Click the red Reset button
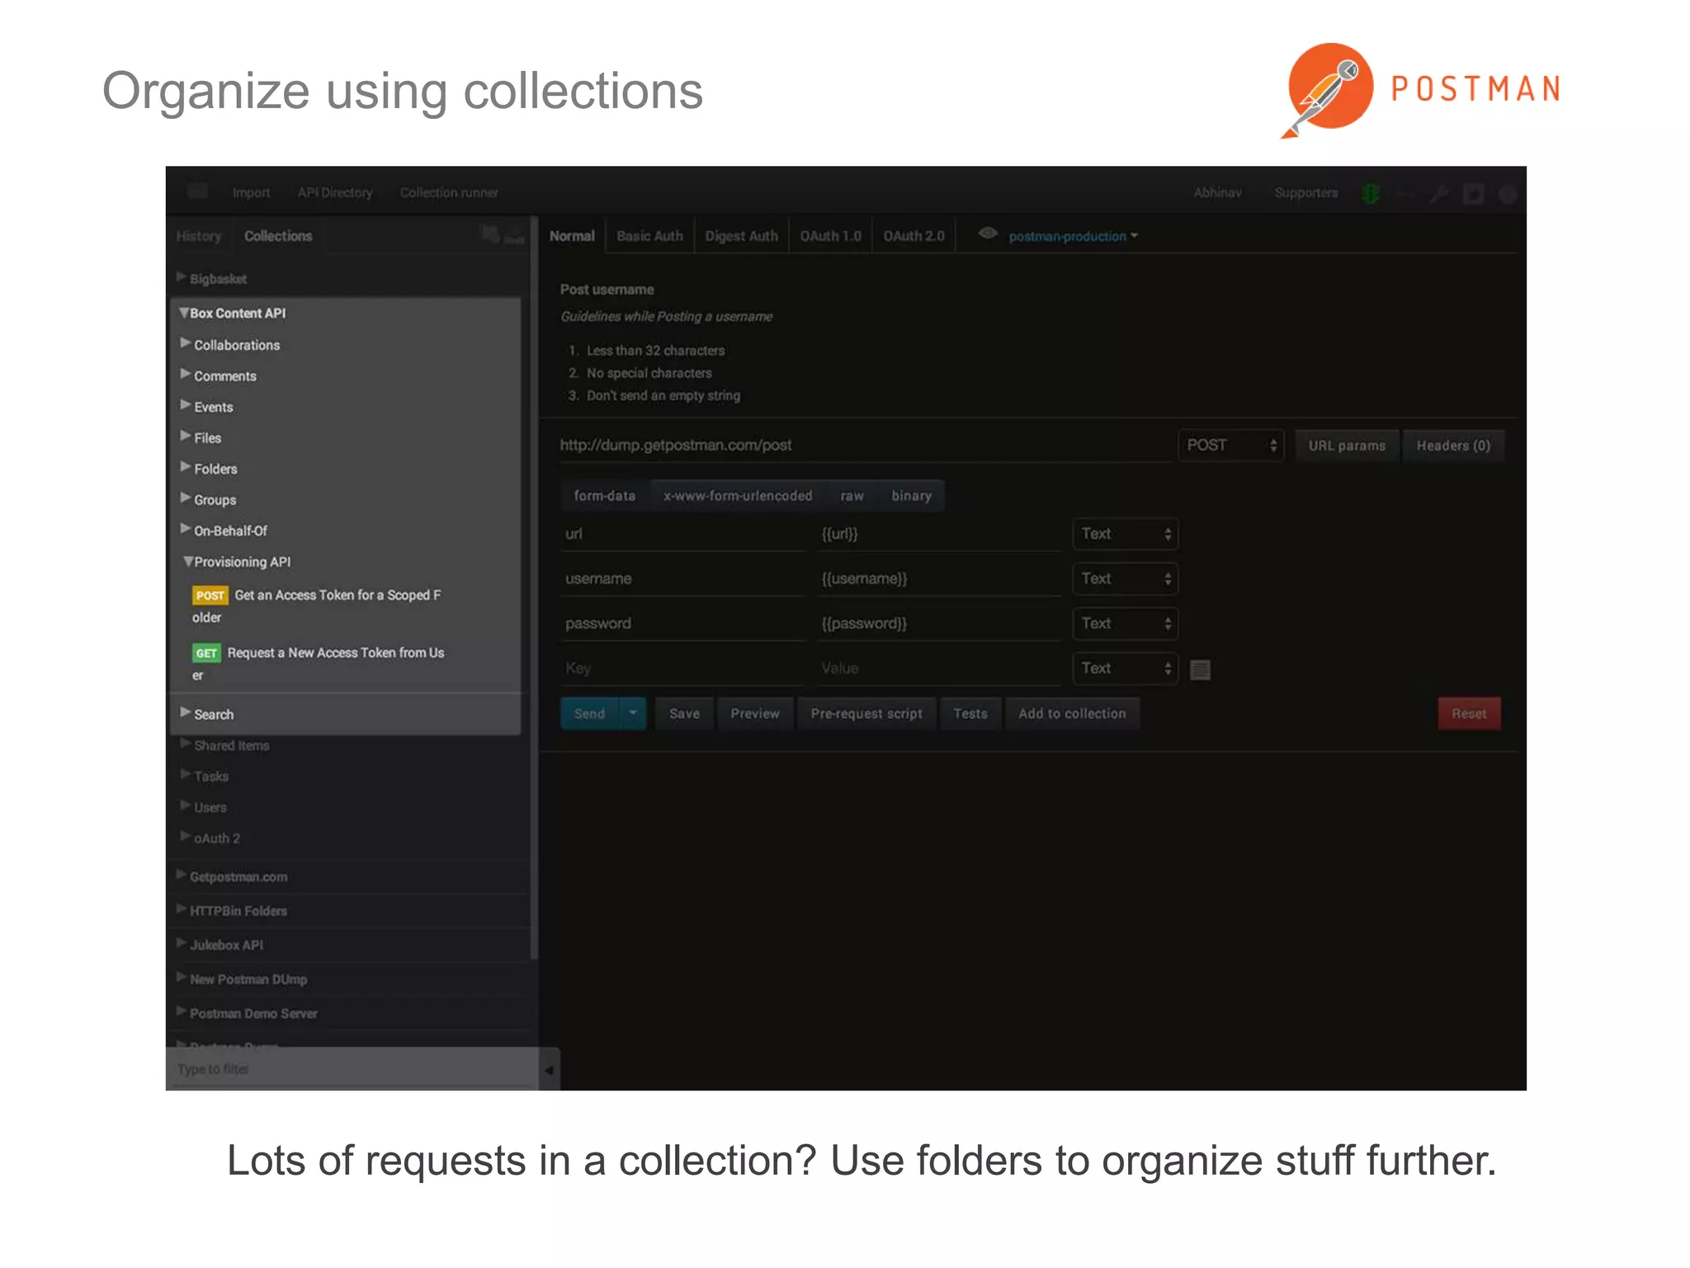 (1469, 713)
